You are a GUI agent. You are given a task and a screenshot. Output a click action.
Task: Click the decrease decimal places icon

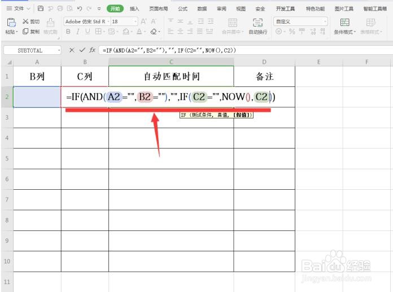pyautogui.click(x=322, y=32)
